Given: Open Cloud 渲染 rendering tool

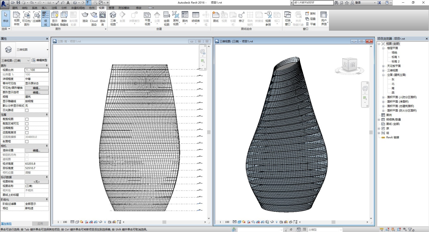Looking at the screenshot, I should click(94, 18).
